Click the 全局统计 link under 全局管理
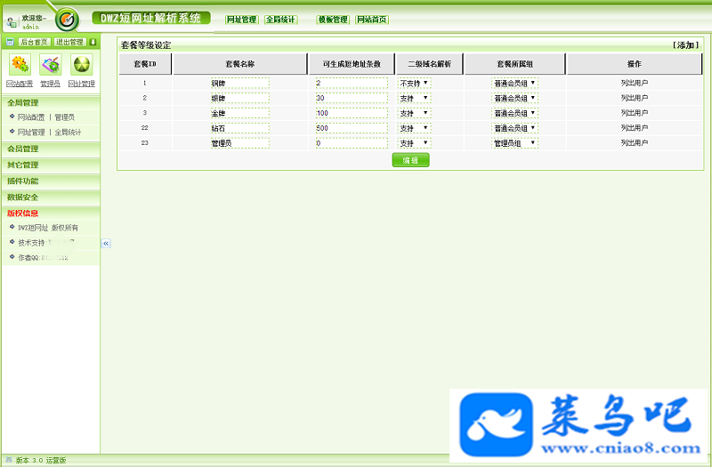Viewport: 712px width, 467px height. (69, 132)
